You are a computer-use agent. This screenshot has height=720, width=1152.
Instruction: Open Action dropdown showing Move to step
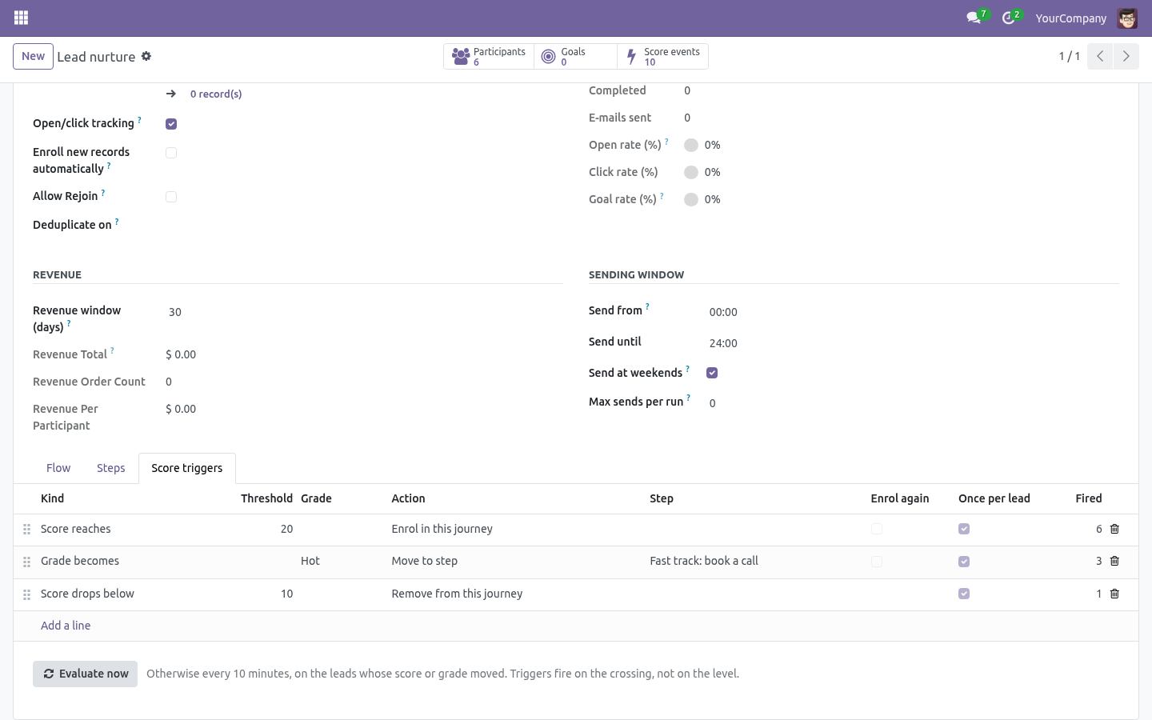(x=517, y=561)
